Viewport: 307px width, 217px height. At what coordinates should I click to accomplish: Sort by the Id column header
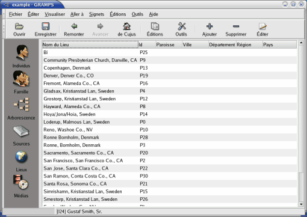pyautogui.click(x=147, y=44)
